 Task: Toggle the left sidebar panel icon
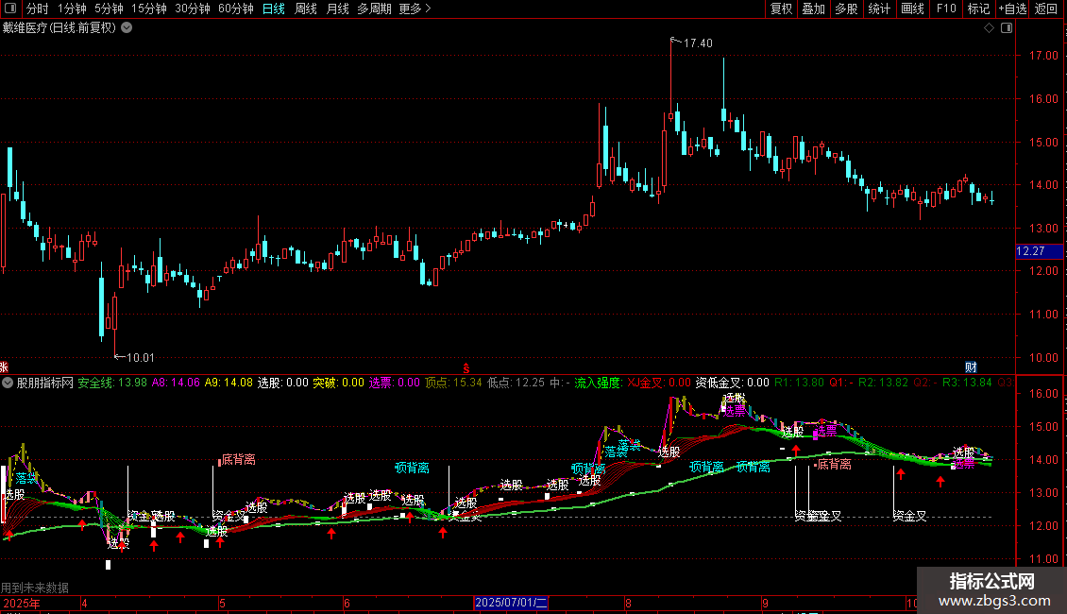[x=10, y=9]
